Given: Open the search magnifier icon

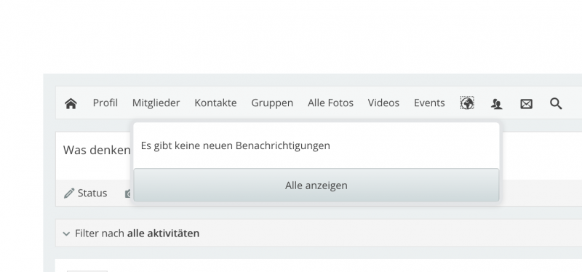Looking at the screenshot, I should coord(556,103).
